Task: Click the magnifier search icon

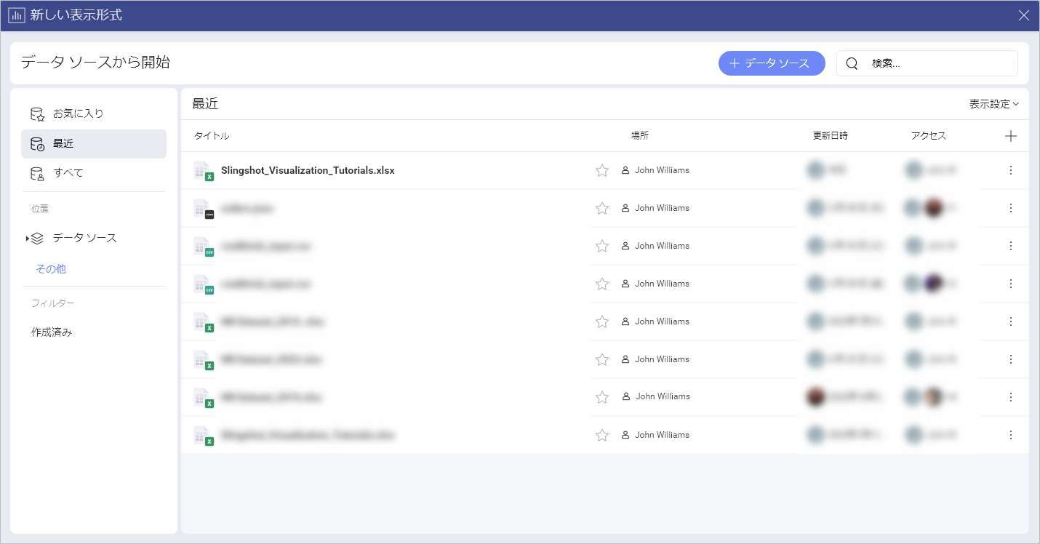Action: 852,63
